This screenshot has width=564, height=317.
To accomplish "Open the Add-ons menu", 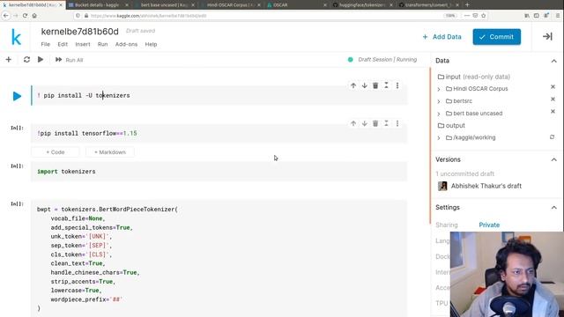I will pyautogui.click(x=126, y=44).
